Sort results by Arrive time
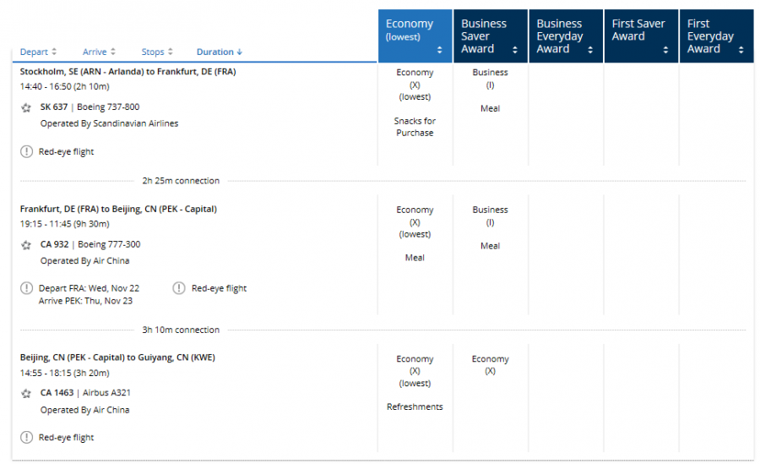760x464 pixels. pyautogui.click(x=99, y=52)
